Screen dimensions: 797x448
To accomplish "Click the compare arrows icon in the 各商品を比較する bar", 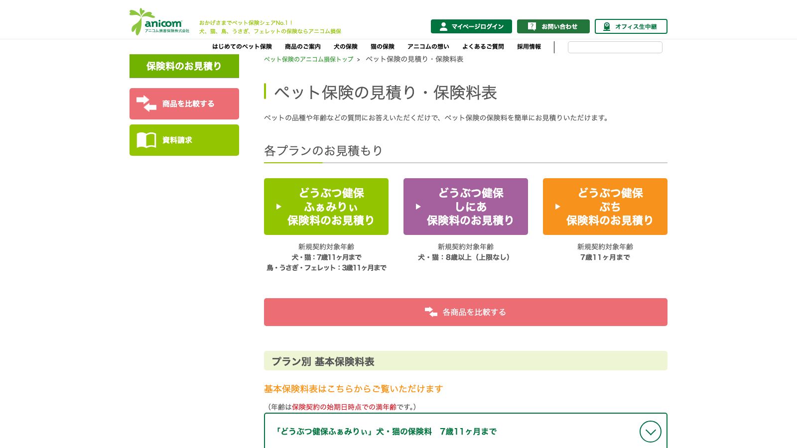I will click(x=431, y=312).
